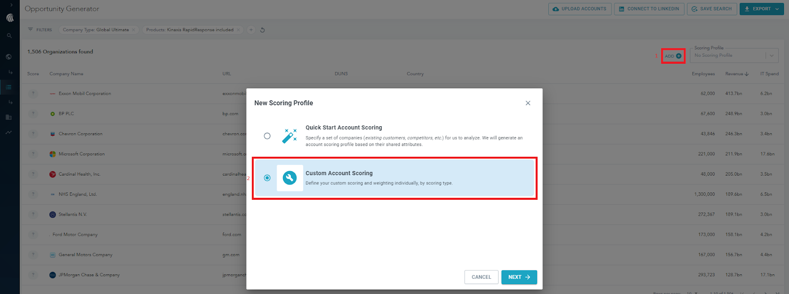The height and width of the screenshot is (294, 789).
Task: Click the Add scoring profile plus icon
Action: pyautogui.click(x=679, y=56)
